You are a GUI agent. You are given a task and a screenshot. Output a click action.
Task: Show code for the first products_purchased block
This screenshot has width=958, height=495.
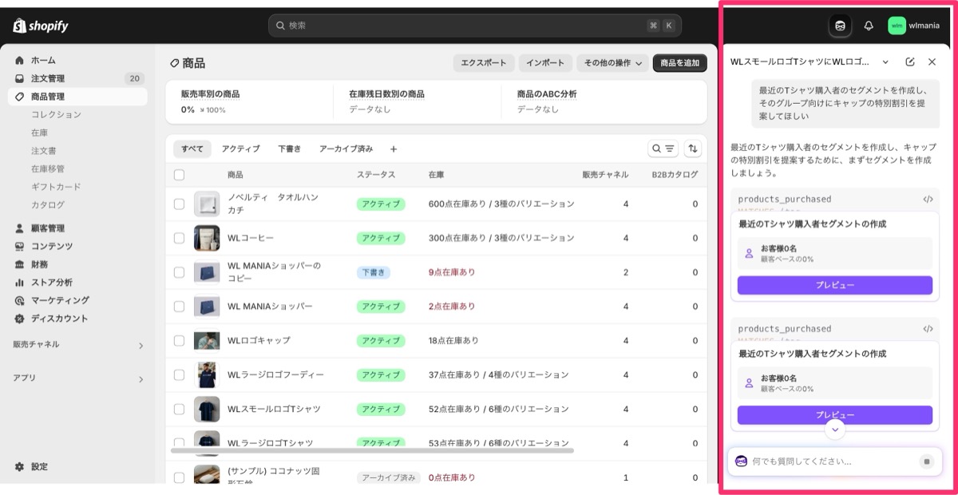(x=928, y=200)
